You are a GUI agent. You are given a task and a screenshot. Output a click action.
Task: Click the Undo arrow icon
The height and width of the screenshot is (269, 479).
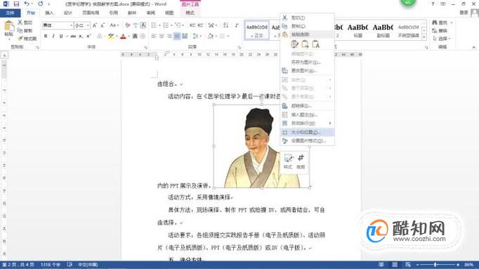tap(27, 4)
